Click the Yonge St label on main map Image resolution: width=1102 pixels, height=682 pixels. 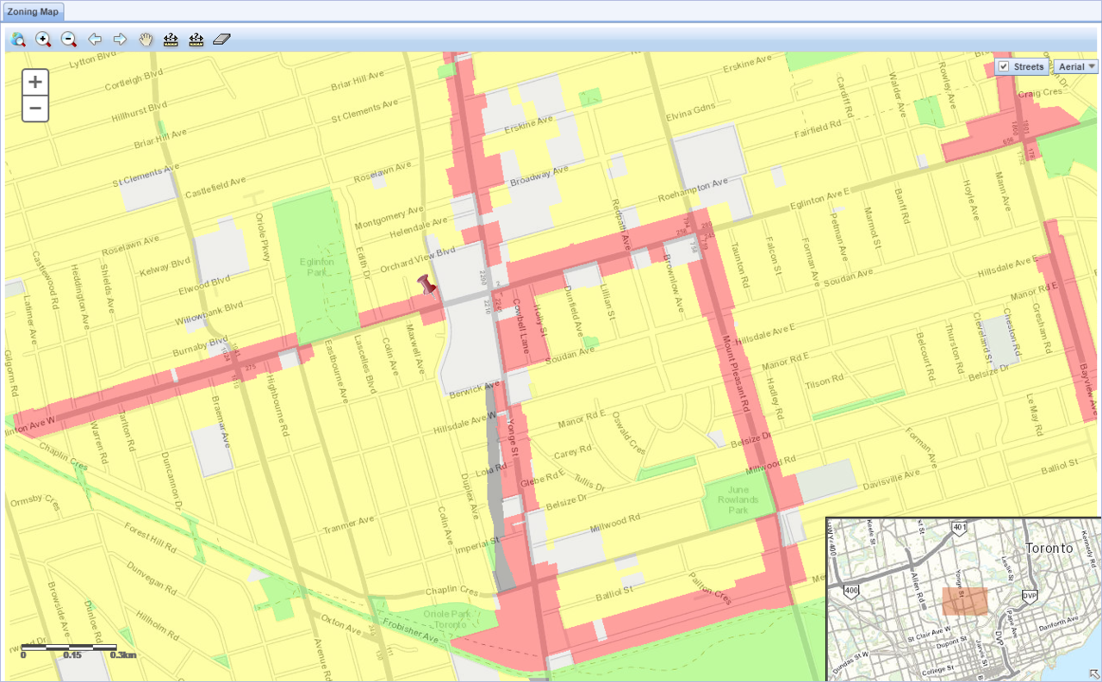[x=513, y=437]
